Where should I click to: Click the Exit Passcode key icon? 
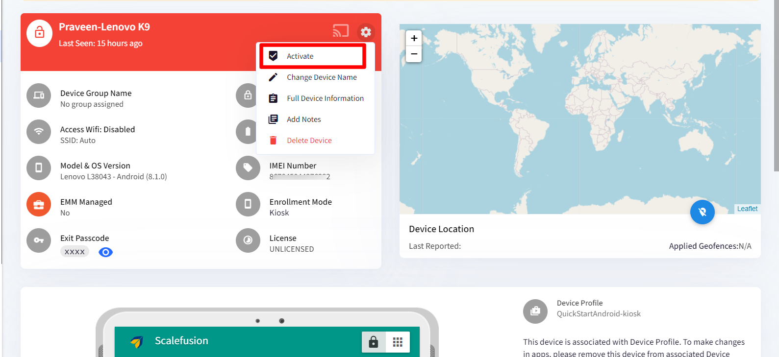pyautogui.click(x=39, y=240)
